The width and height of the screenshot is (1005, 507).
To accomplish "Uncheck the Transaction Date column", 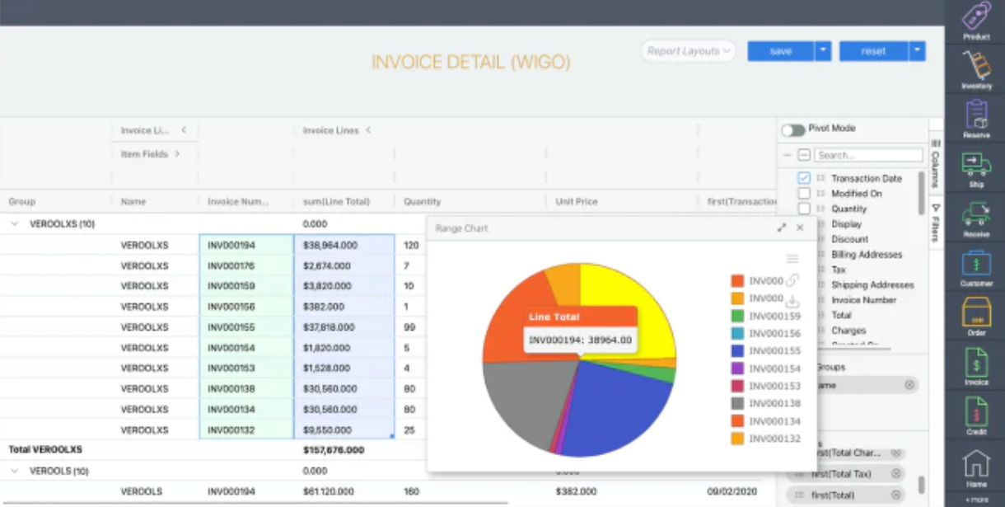I will tap(804, 178).
